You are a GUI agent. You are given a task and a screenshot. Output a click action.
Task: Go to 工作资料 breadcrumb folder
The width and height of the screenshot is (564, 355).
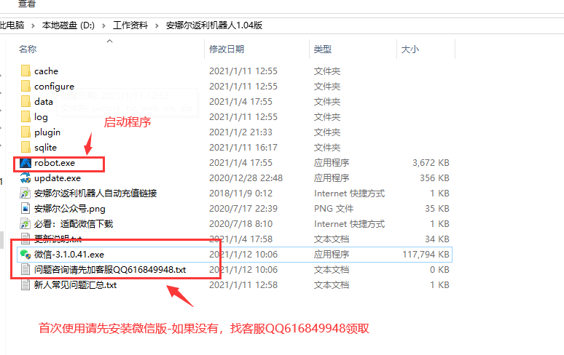coord(130,25)
